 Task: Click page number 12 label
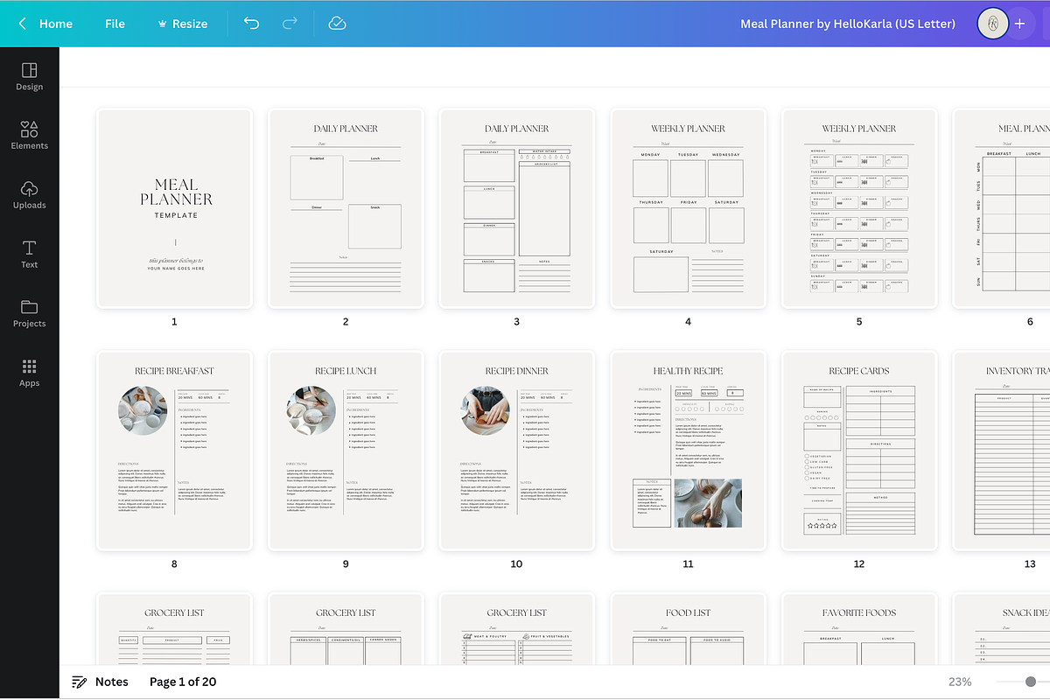(859, 564)
